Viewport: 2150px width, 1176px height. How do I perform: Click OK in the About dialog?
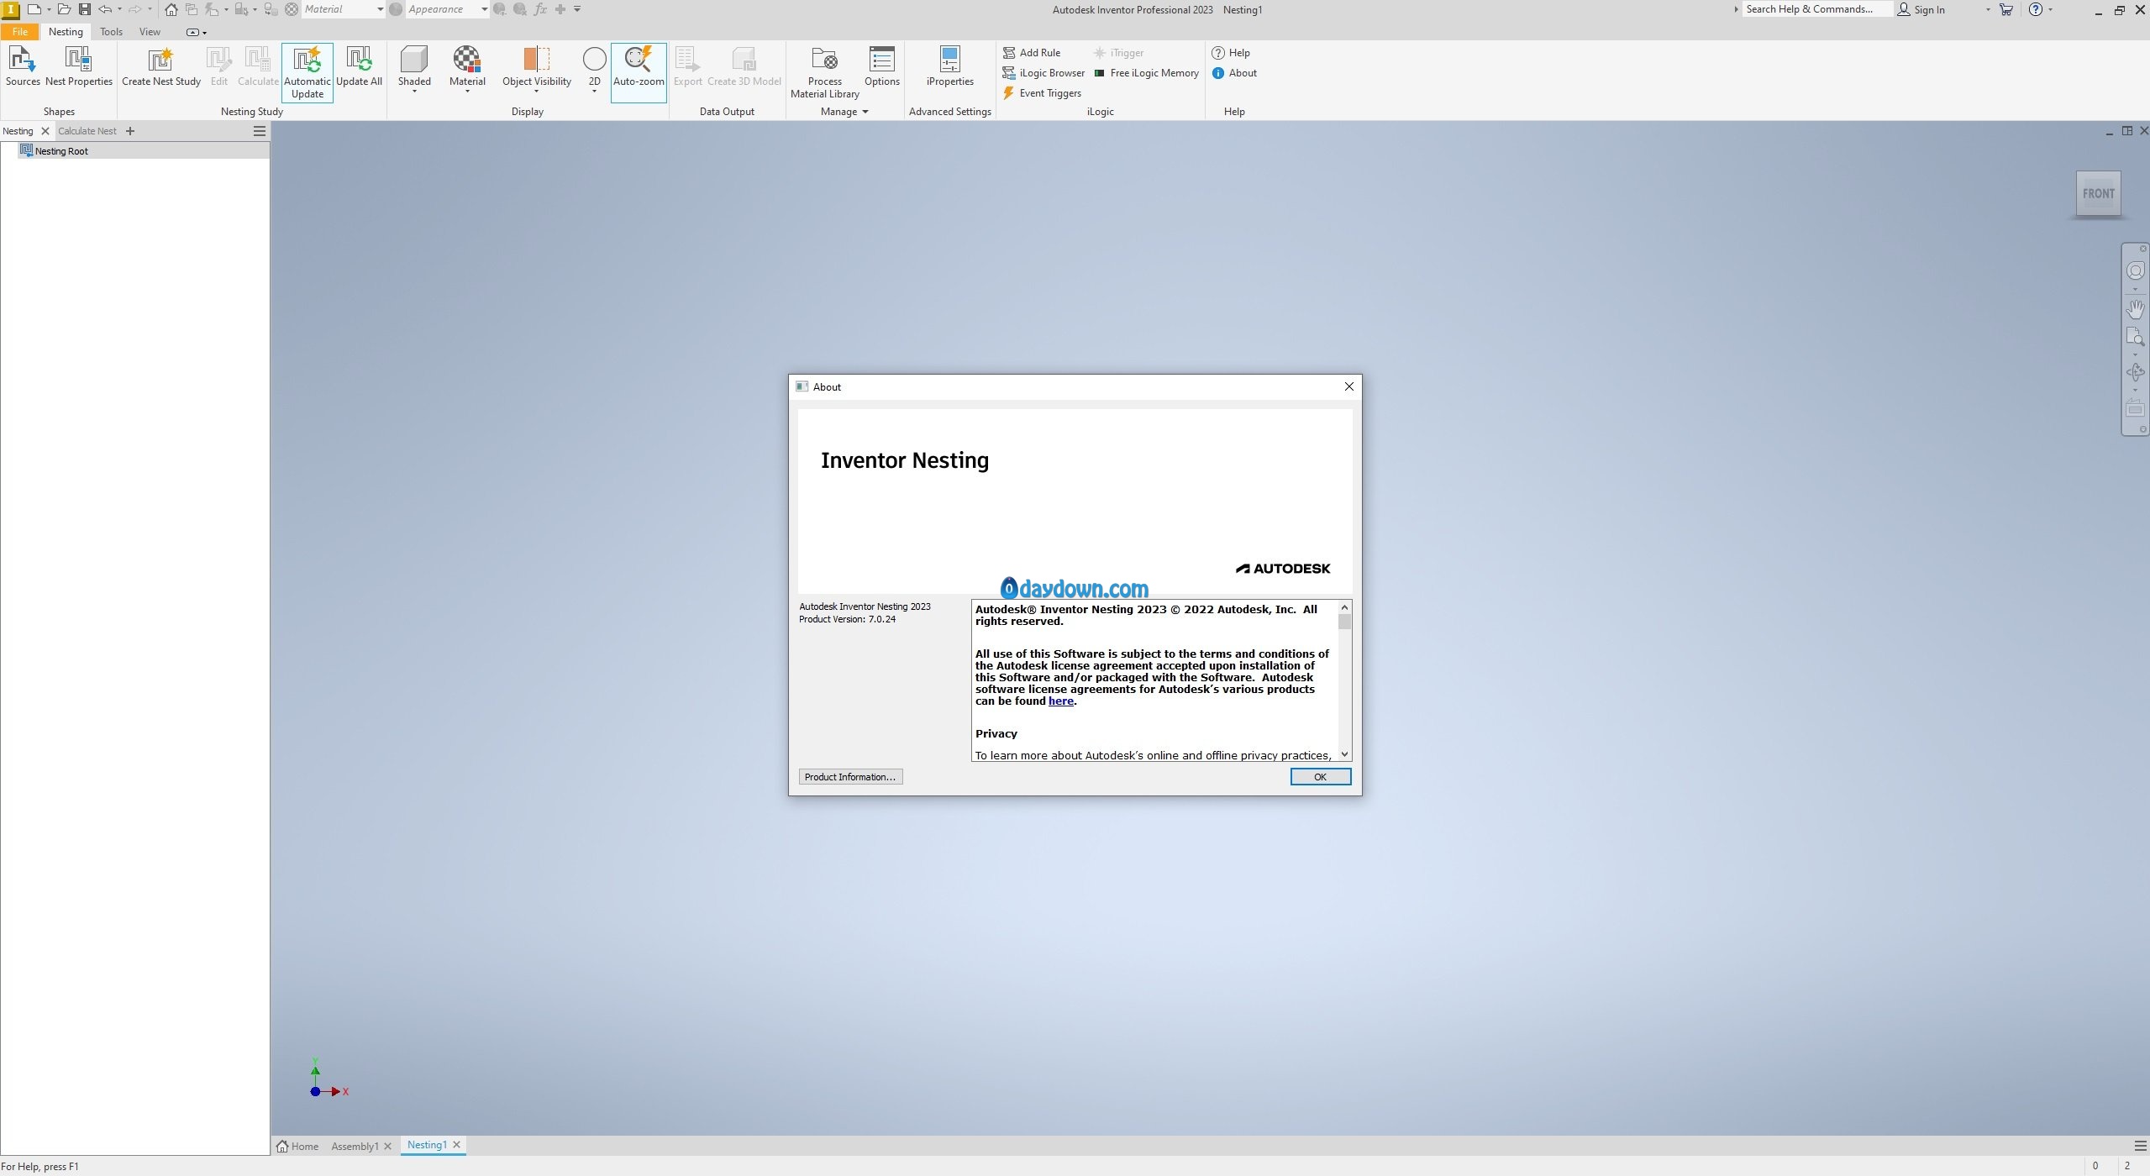1320,777
